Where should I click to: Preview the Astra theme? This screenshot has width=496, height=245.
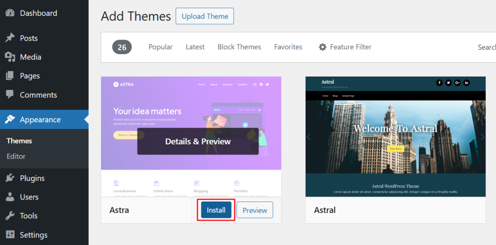255,210
